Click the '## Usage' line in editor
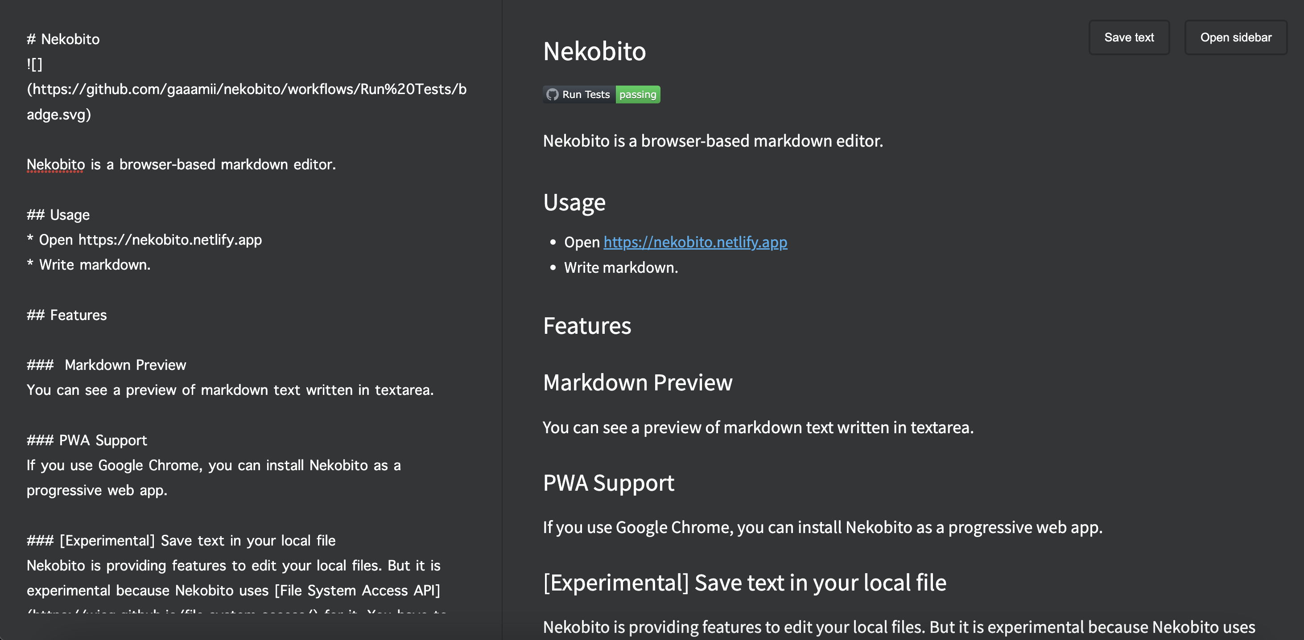This screenshot has height=640, width=1304. pos(58,215)
